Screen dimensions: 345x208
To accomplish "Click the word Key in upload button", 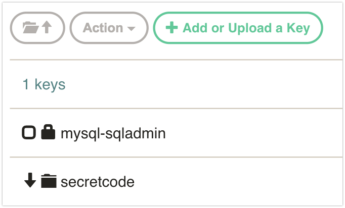I will click(298, 28).
